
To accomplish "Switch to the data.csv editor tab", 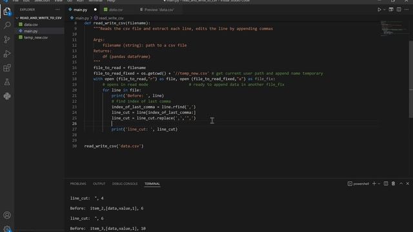I will click(x=116, y=10).
